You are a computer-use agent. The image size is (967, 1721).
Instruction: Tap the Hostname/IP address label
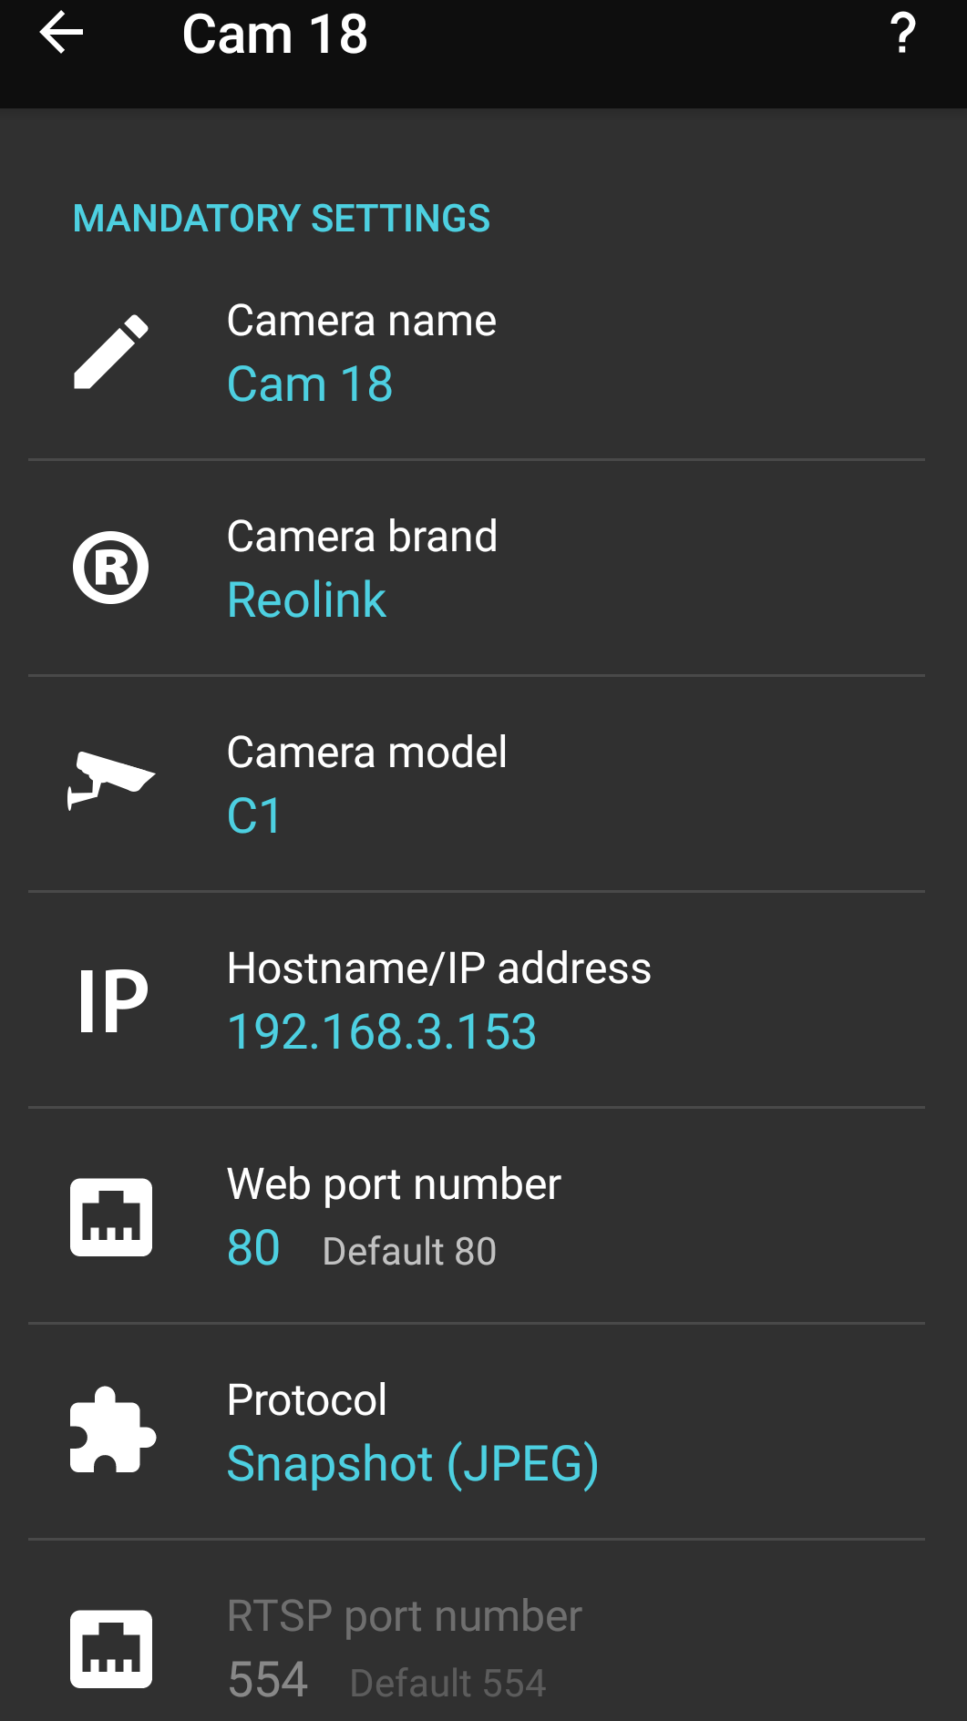click(439, 968)
